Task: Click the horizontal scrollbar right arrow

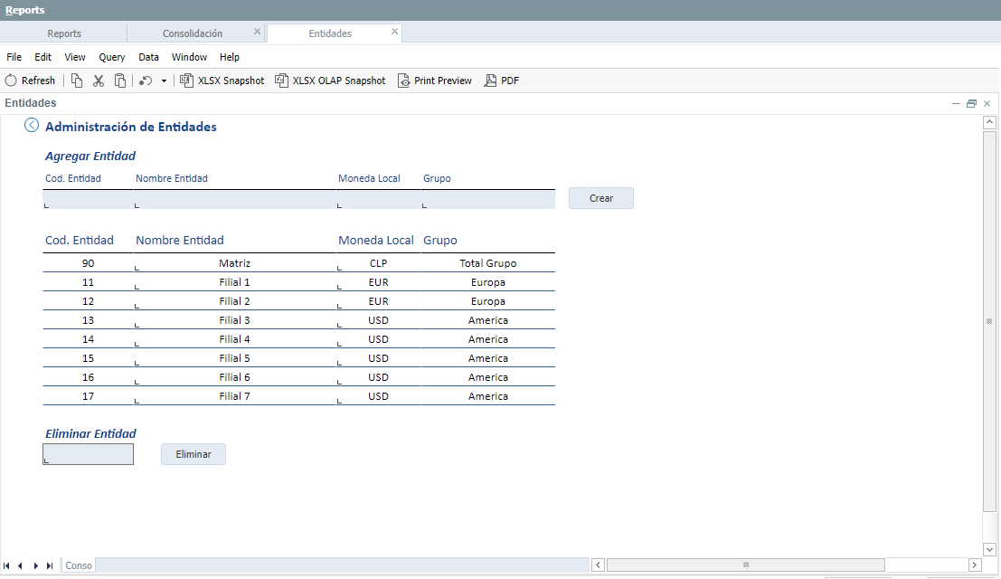Action: pos(974,565)
